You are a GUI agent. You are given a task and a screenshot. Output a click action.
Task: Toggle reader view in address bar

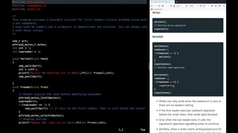pos(187,6)
